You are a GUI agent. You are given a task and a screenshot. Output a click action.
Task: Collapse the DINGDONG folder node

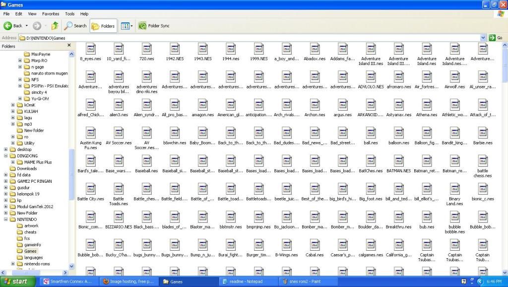pyautogui.click(x=6, y=155)
